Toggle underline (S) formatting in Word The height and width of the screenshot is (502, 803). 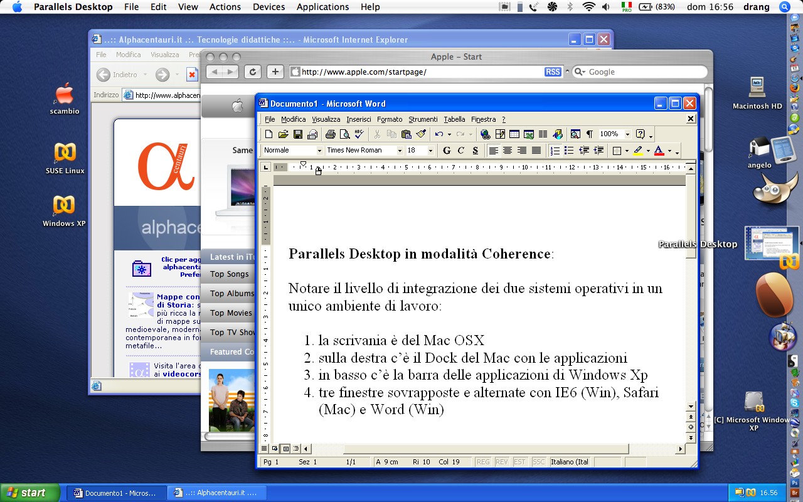click(475, 151)
